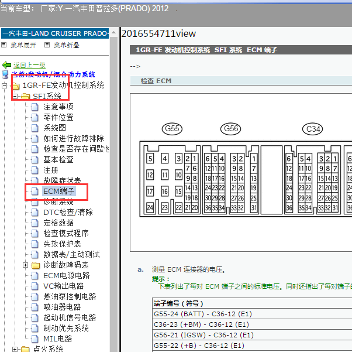352x352 pixels.
Task: Select the highlighted ECM端子 entry
Action: tap(59, 192)
